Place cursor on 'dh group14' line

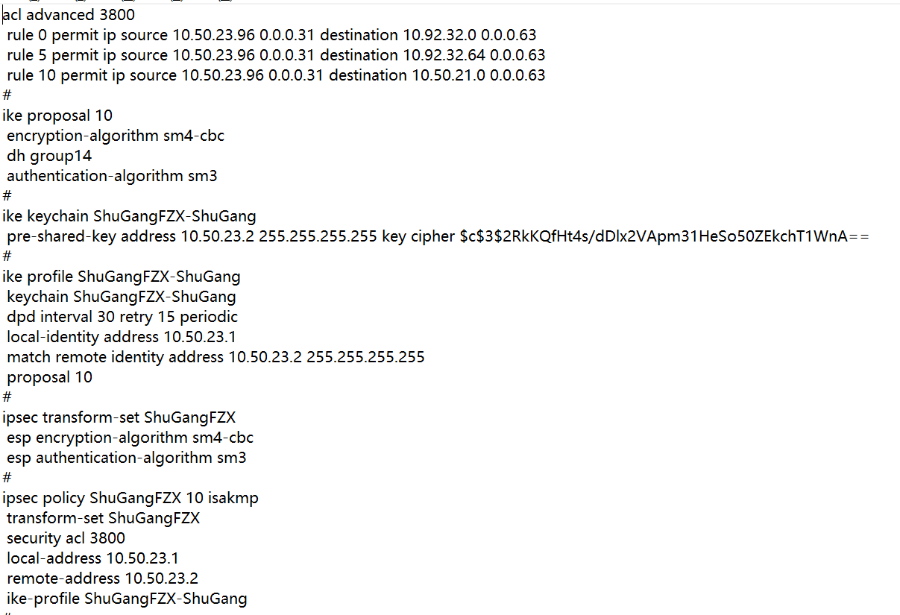point(49,156)
